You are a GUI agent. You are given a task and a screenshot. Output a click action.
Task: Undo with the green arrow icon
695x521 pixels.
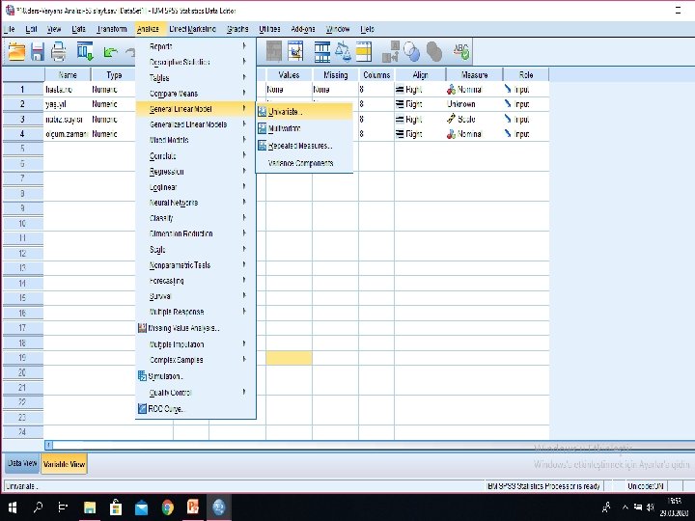click(109, 52)
